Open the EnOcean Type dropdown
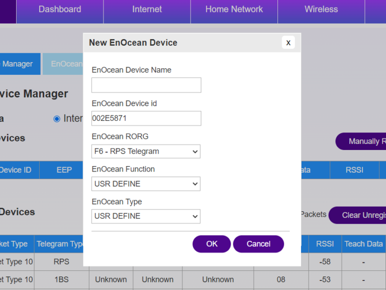The width and height of the screenshot is (386, 290). pyautogui.click(x=146, y=216)
